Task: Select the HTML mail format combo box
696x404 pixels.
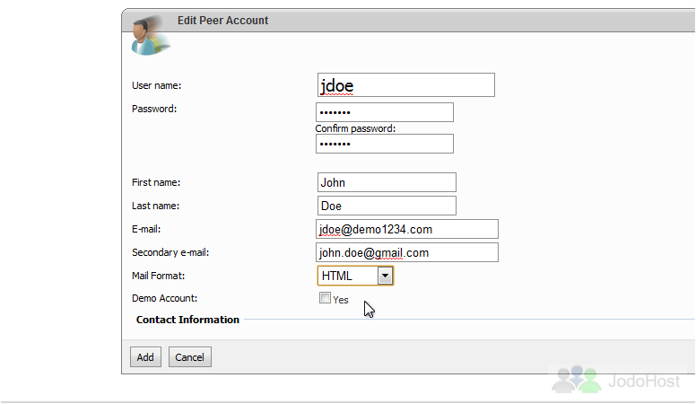Action: (355, 276)
